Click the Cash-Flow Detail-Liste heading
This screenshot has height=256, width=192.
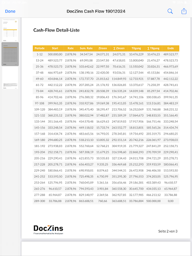pyautogui.click(x=56, y=30)
